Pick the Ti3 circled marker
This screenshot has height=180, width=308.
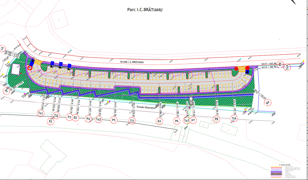(x=132, y=121)
